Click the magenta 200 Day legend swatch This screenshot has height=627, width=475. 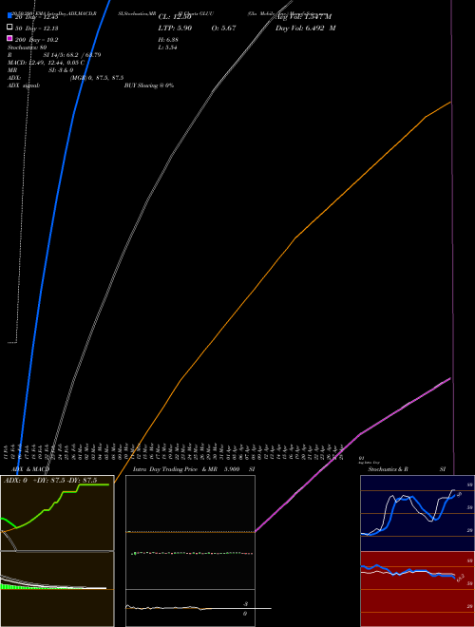(x=9, y=38)
